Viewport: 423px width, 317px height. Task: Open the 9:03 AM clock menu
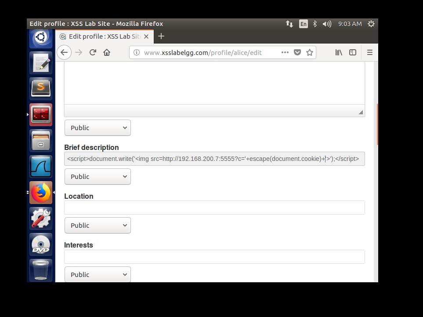[350, 24]
